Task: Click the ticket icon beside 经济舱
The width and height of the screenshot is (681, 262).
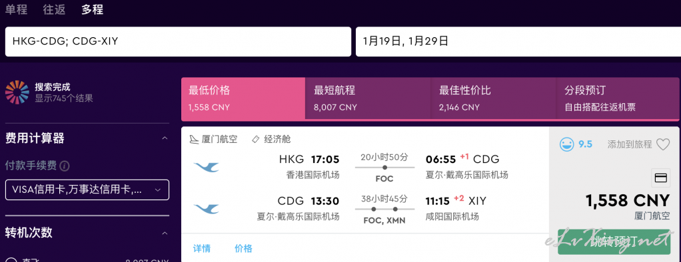Action: 255,139
